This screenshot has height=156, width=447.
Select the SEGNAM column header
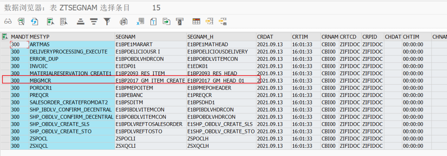click(151, 37)
